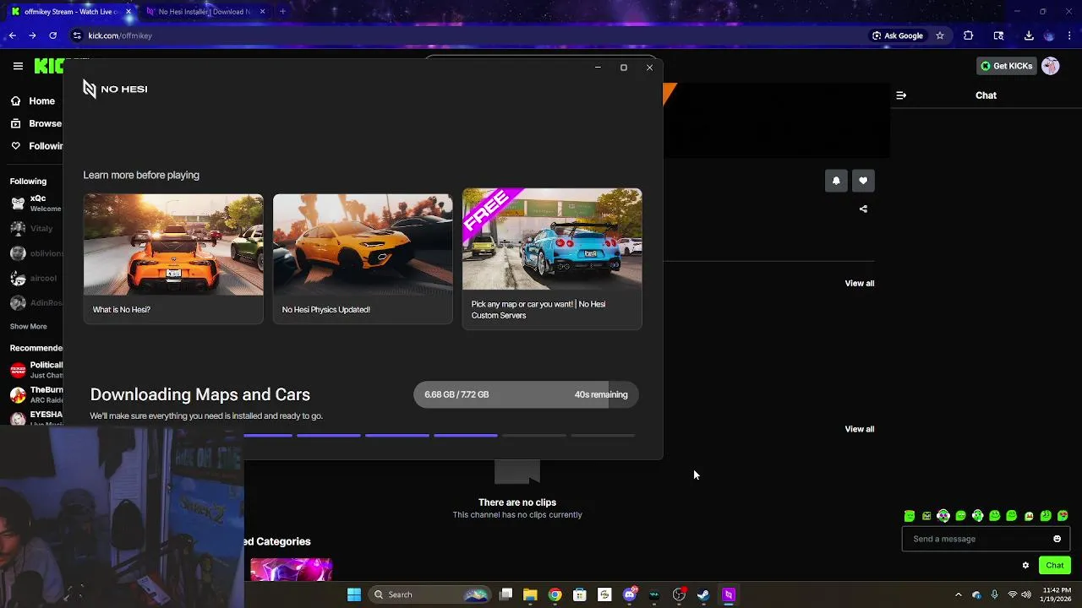Click the share icon on channel
Image resolution: width=1082 pixels, height=608 pixels.
[863, 209]
